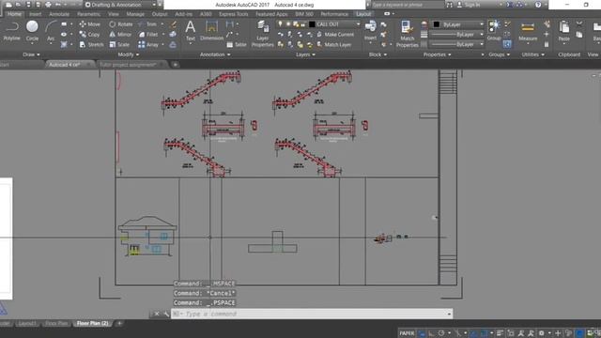Viewport: 601px width, 338px height.
Task: Click the house elevation viewport drawing
Action: 147,236
